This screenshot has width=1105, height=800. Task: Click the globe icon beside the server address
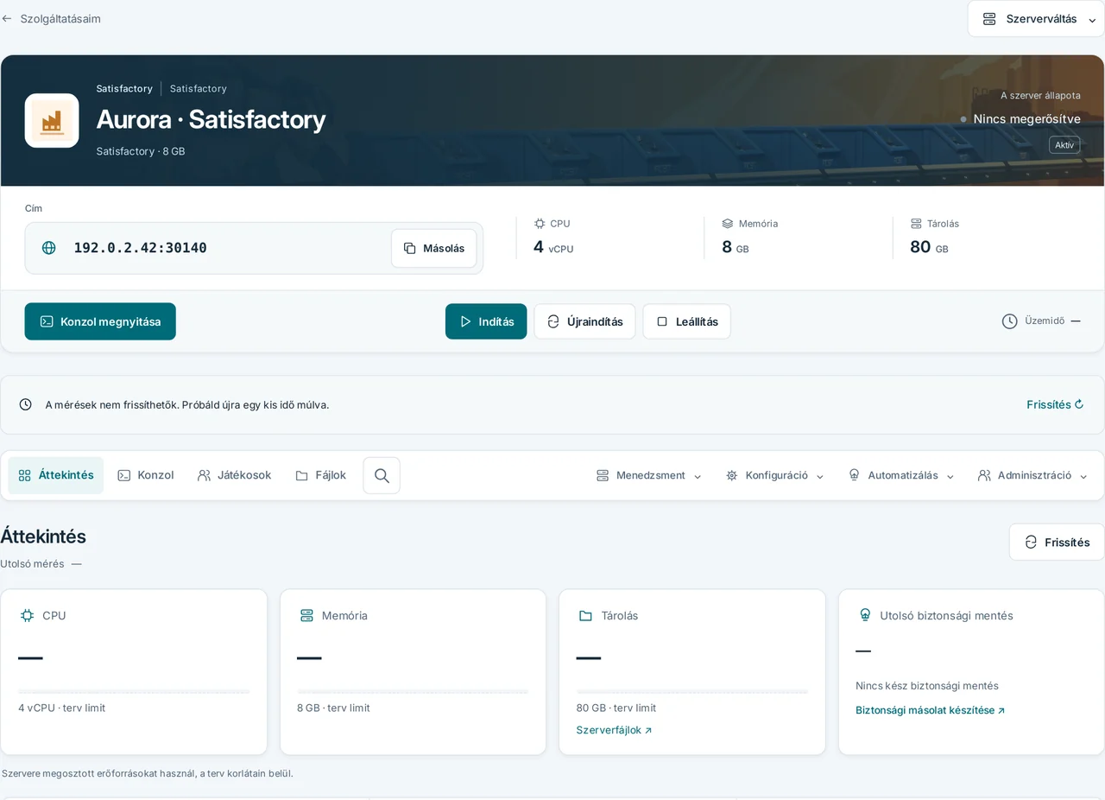[49, 248]
